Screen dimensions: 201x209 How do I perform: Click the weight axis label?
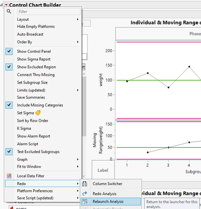pos(101,80)
